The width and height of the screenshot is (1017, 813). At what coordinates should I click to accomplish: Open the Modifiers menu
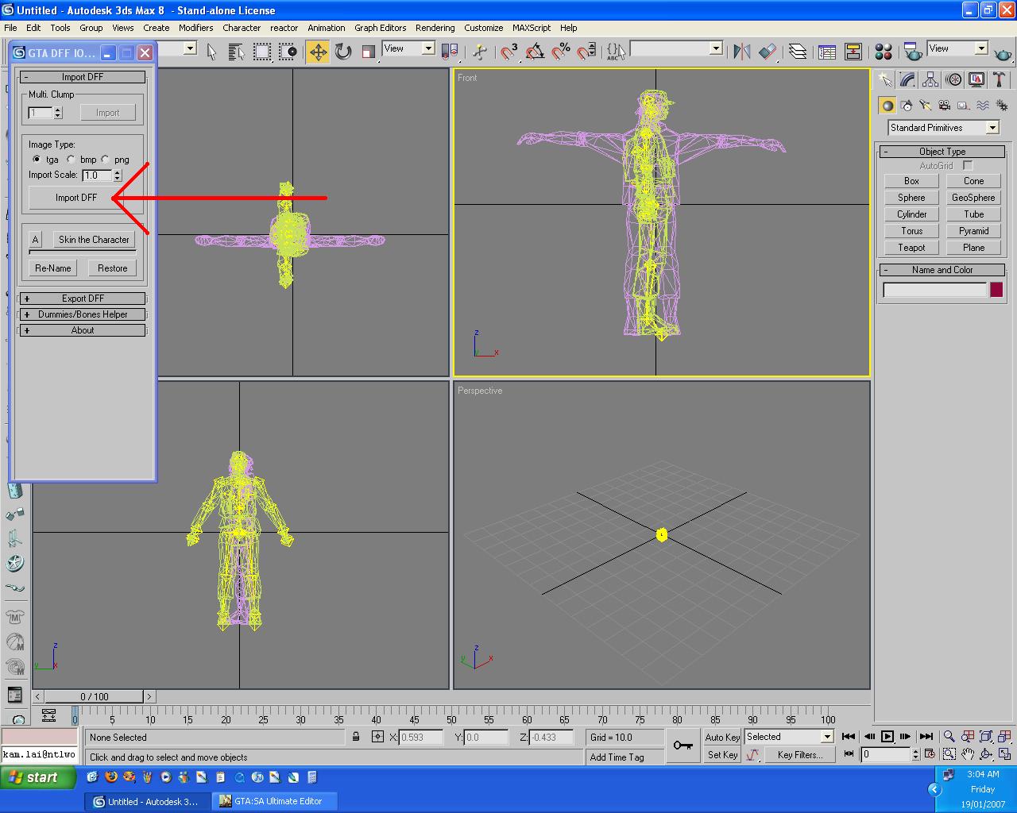pyautogui.click(x=195, y=28)
